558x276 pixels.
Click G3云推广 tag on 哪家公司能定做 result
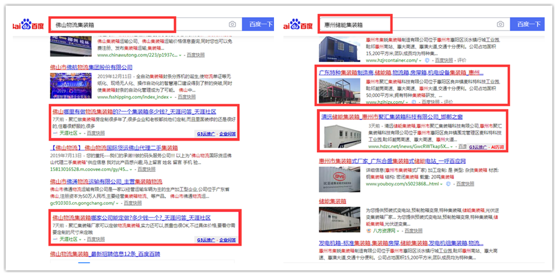206,240
